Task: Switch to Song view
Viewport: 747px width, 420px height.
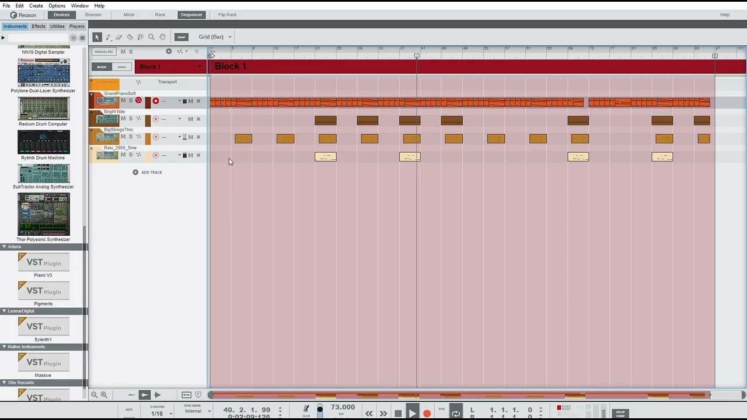Action: (x=121, y=66)
